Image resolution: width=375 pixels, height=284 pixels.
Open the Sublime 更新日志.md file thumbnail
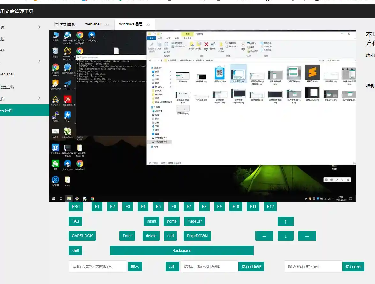312,74
